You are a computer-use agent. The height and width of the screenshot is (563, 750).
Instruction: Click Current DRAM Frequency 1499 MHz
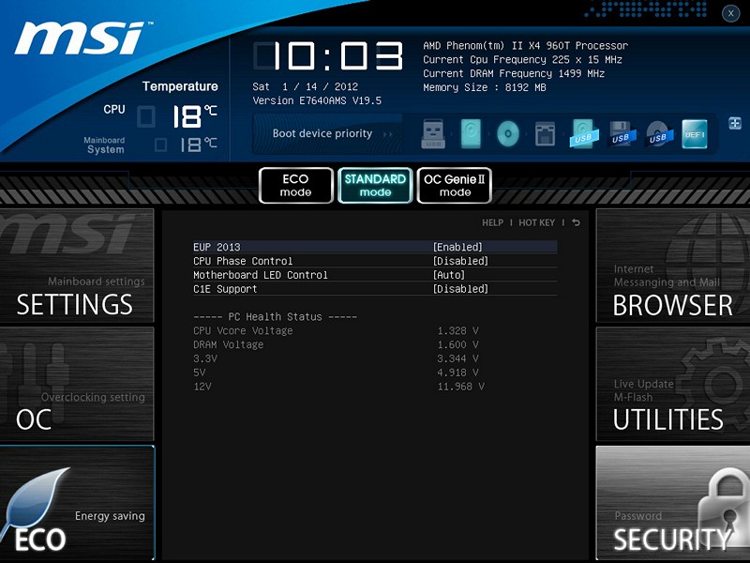514,73
